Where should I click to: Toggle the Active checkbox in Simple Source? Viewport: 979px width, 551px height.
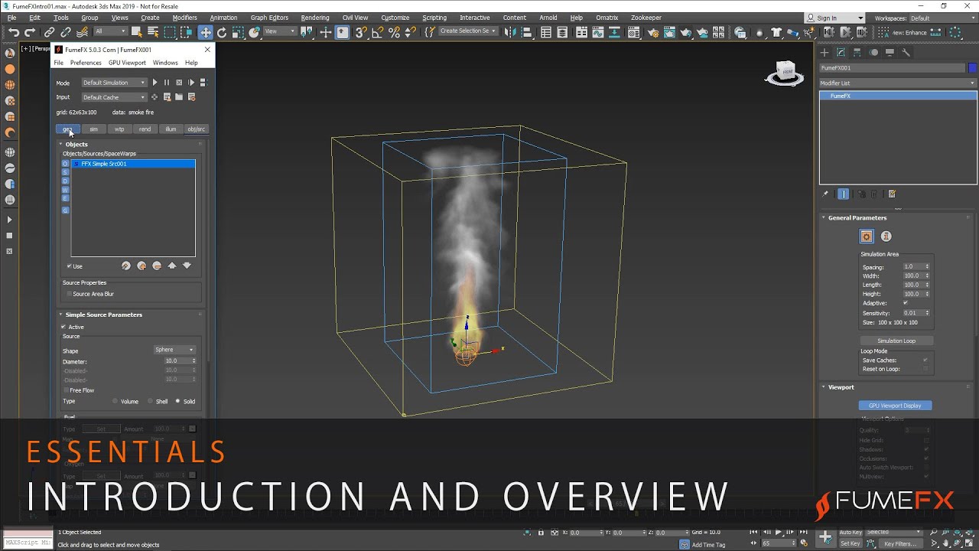pos(63,327)
